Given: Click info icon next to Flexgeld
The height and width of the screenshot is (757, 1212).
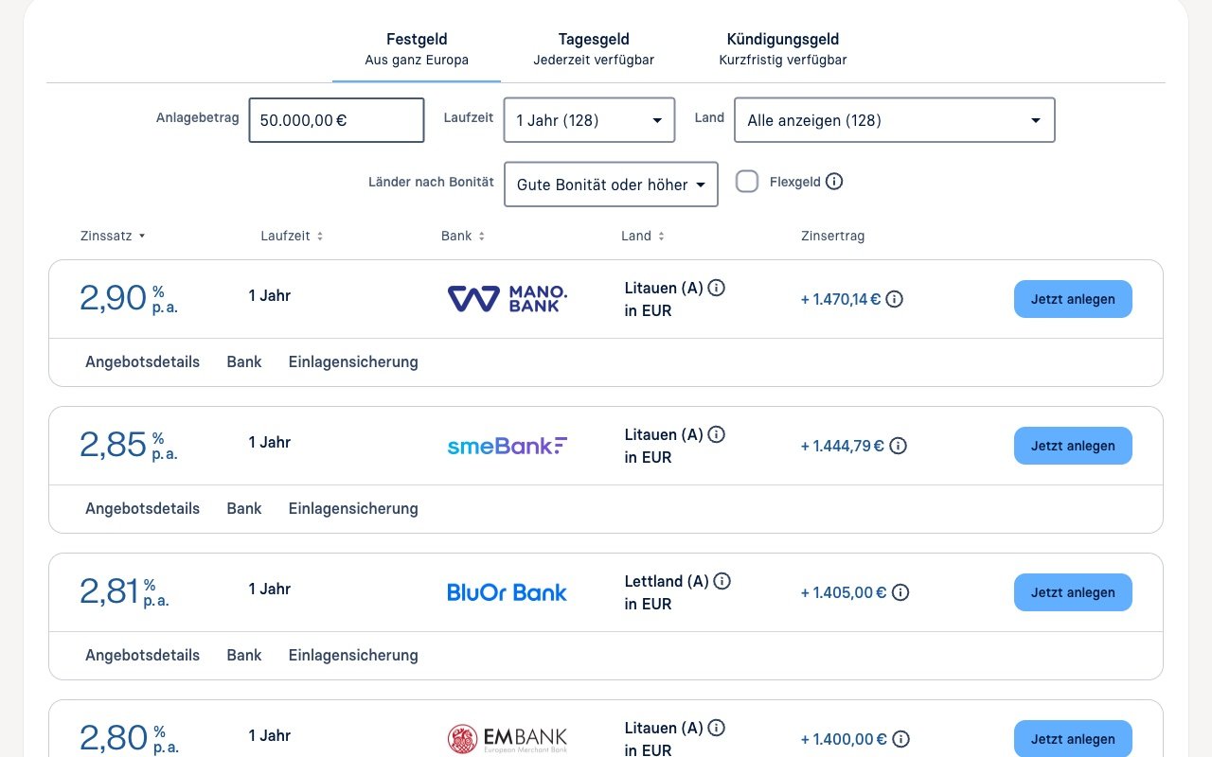Looking at the screenshot, I should (834, 182).
